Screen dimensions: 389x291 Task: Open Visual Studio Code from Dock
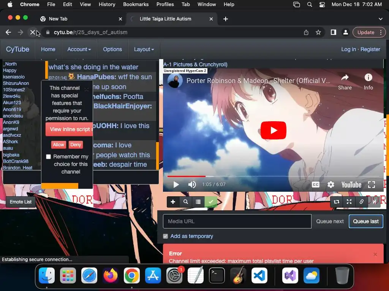tap(259, 275)
